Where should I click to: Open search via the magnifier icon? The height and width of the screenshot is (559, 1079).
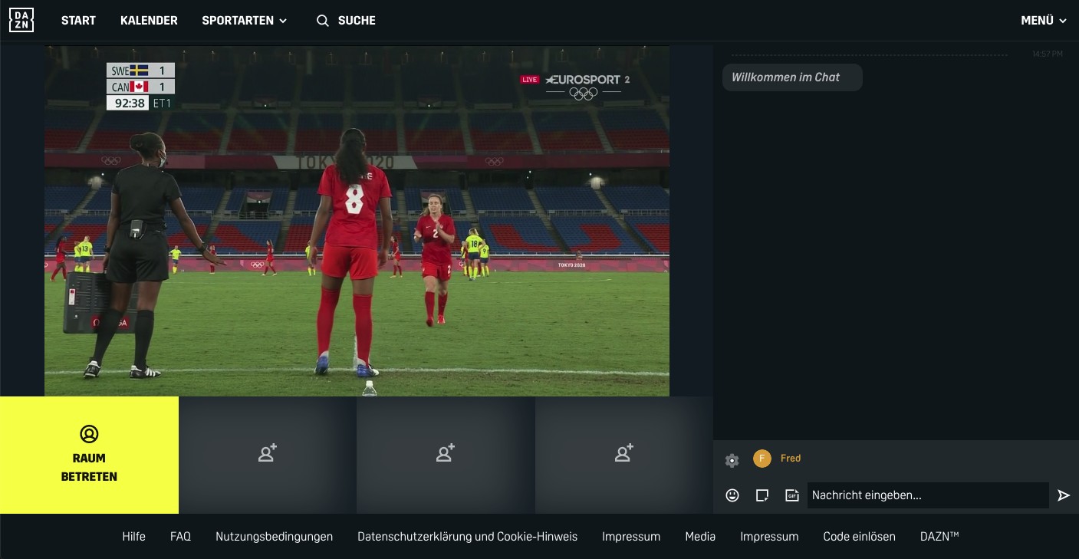click(x=323, y=21)
